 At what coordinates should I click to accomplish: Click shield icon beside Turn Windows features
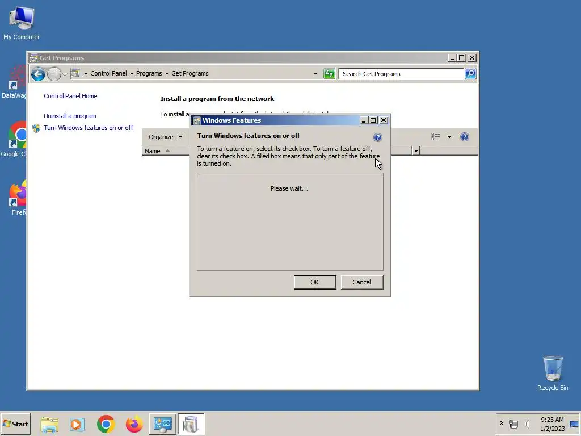click(36, 128)
